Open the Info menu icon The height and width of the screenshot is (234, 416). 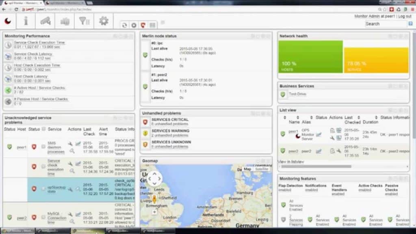point(26,21)
